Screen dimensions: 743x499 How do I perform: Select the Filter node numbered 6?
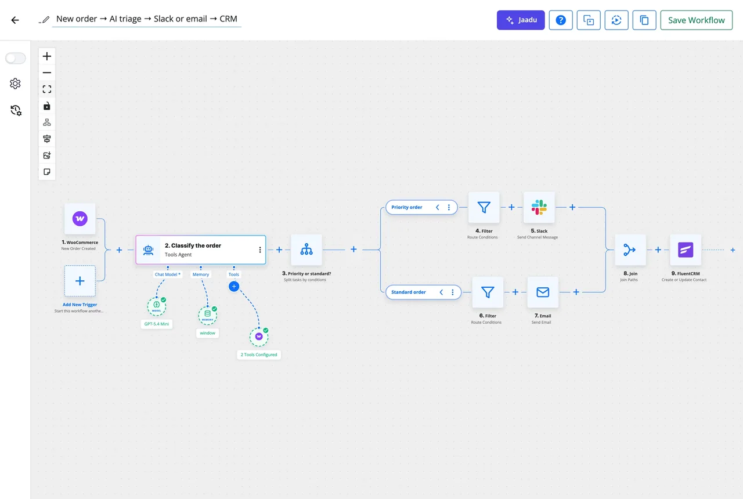pos(488,292)
